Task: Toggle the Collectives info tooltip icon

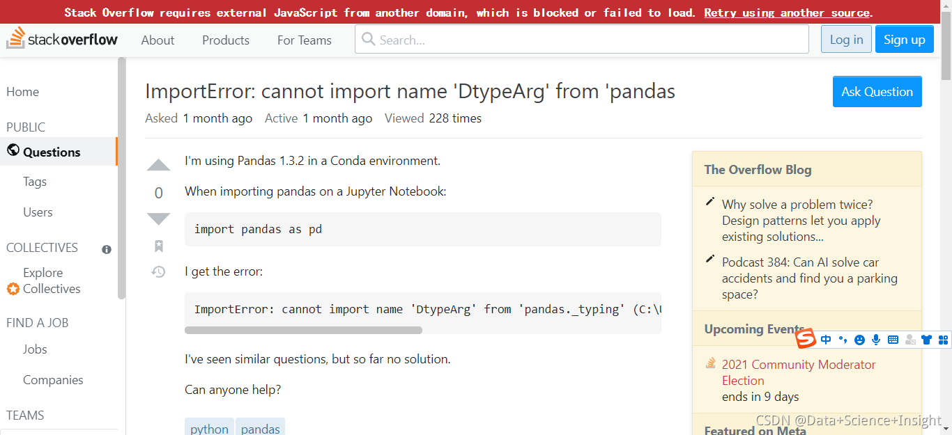Action: click(x=106, y=249)
